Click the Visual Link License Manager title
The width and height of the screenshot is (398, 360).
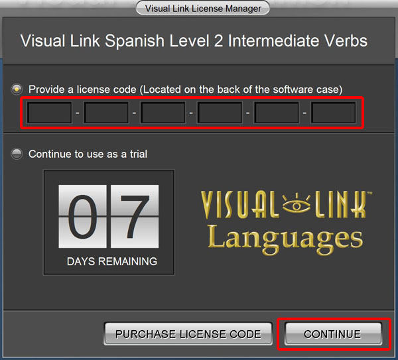(203, 9)
